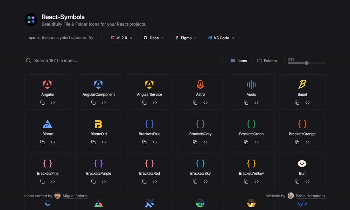Open the Figma library
The width and height of the screenshot is (350, 210).
point(186,37)
